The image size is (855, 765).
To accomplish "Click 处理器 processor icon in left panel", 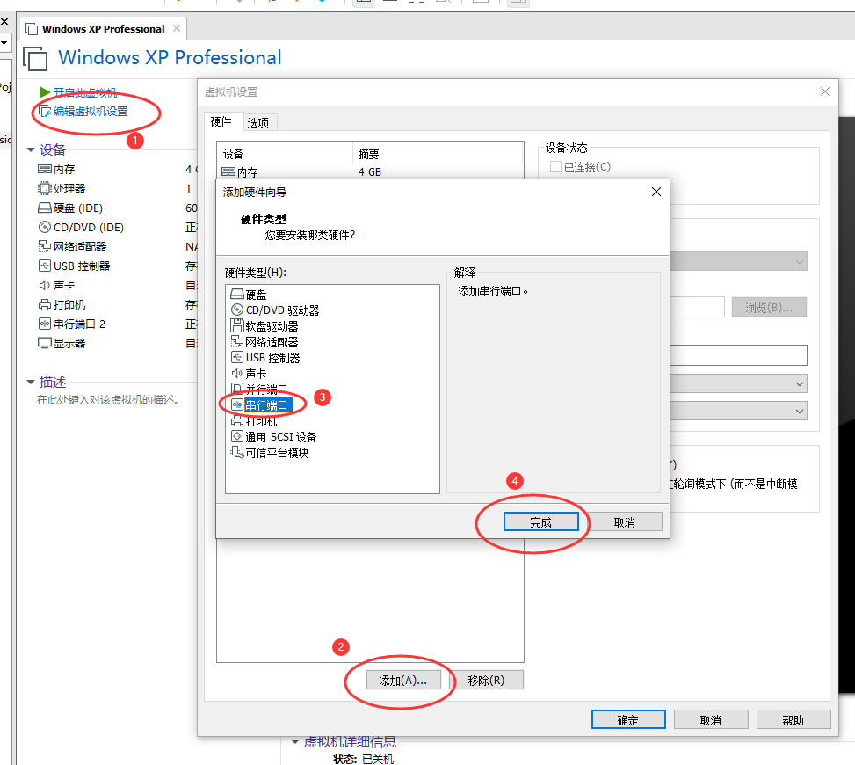I will pyautogui.click(x=44, y=188).
